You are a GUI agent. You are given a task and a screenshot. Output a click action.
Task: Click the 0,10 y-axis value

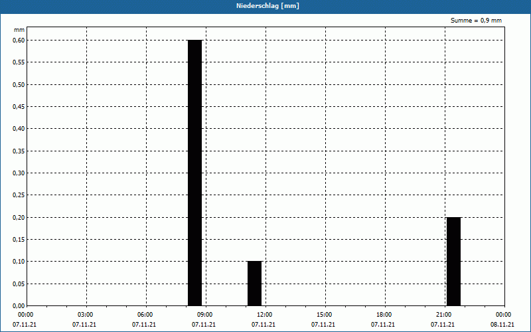click(19, 262)
